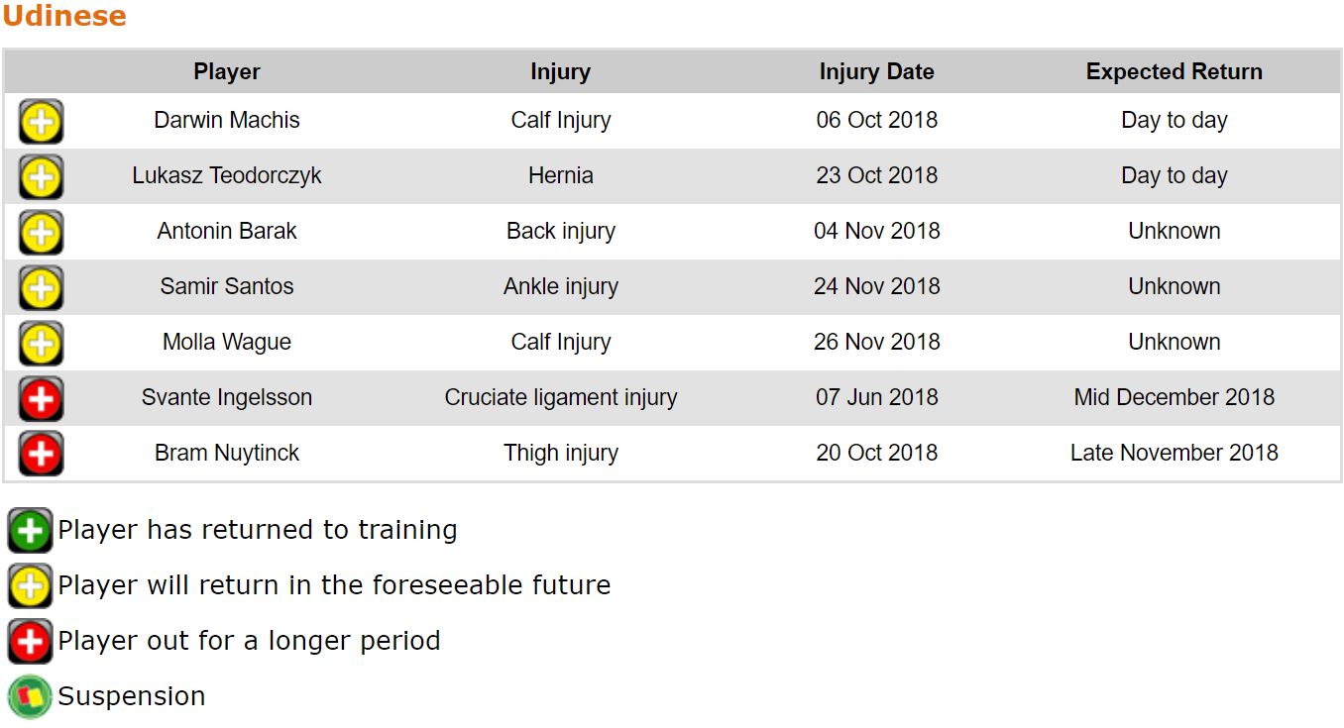Click yellow status icon beside Molla Wague

pos(41,344)
